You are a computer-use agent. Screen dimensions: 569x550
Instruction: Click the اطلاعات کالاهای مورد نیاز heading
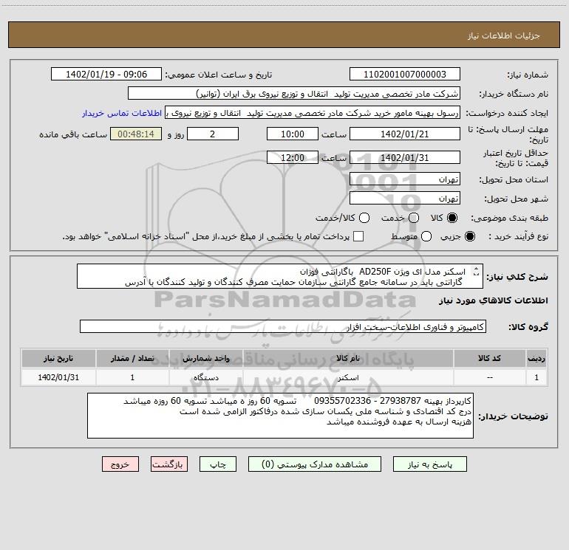point(494,300)
